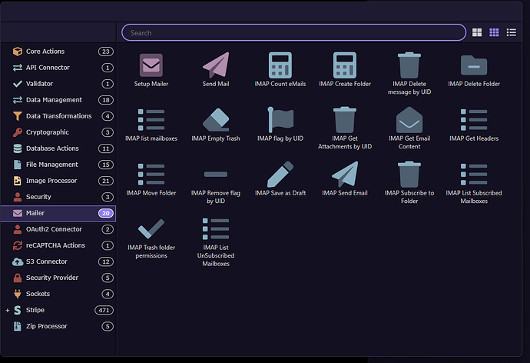
Task: Click the Stripe count badge 471
Action: point(104,310)
